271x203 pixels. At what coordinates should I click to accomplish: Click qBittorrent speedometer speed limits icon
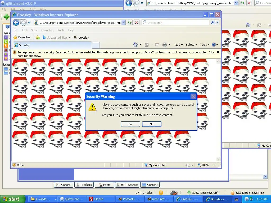pyautogui.click(x=174, y=192)
